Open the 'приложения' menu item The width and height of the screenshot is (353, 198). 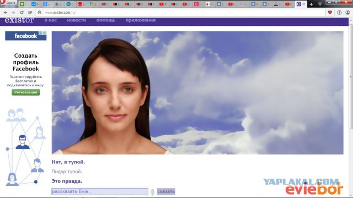pyautogui.click(x=141, y=20)
